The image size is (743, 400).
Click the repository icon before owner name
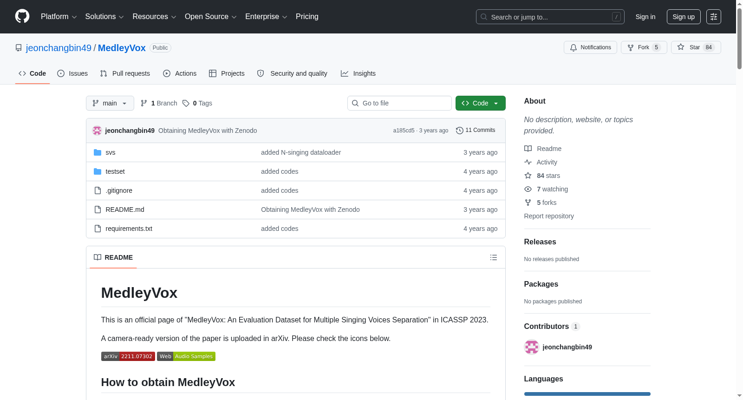19,48
